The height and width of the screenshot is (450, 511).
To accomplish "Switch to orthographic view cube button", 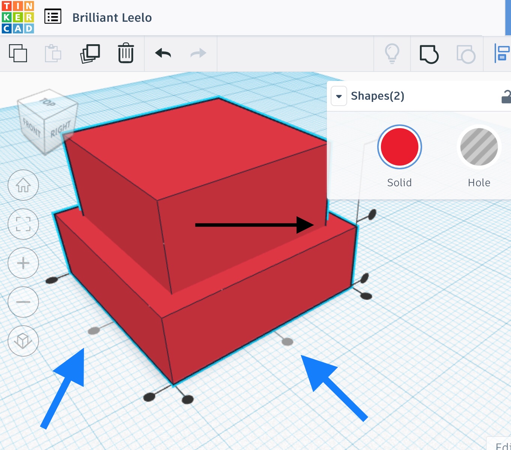I will tap(23, 341).
